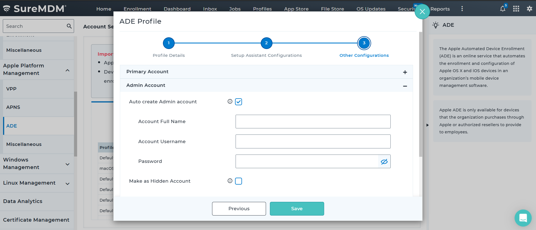The height and width of the screenshot is (230, 536).
Task: Select VPP in the sidebar
Action: pyautogui.click(x=11, y=89)
